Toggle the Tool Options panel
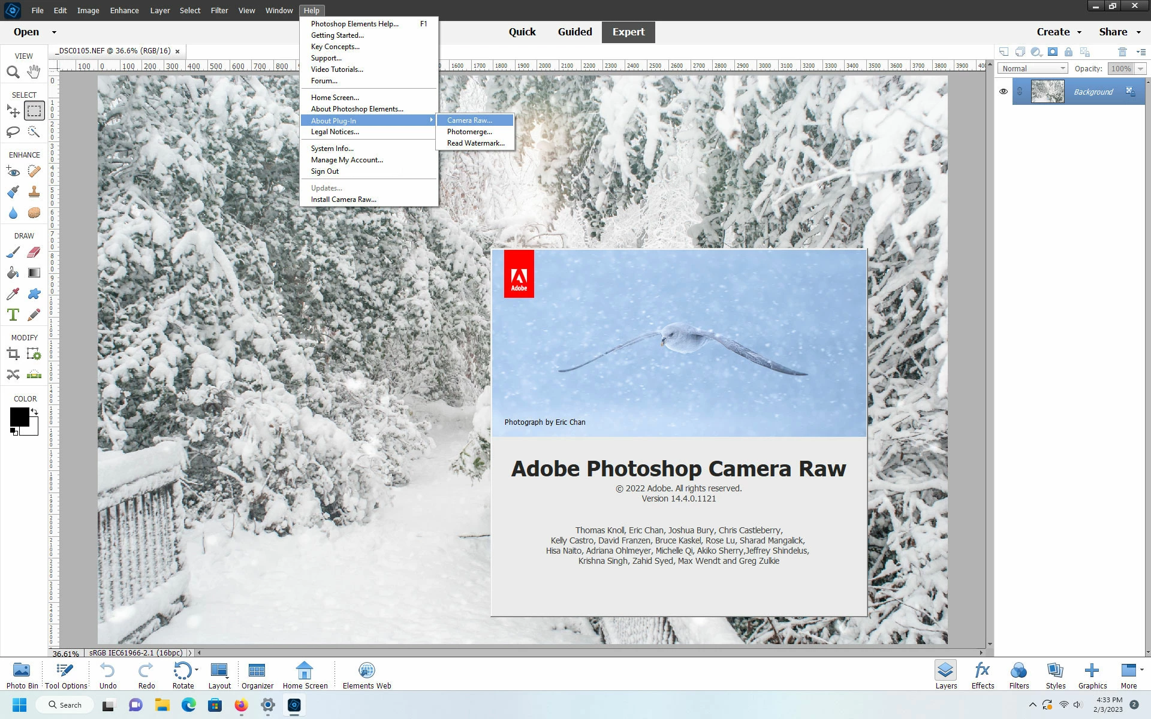The height and width of the screenshot is (719, 1151). click(x=66, y=675)
